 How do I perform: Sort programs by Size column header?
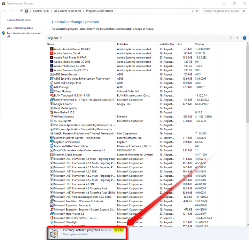click(x=180, y=44)
